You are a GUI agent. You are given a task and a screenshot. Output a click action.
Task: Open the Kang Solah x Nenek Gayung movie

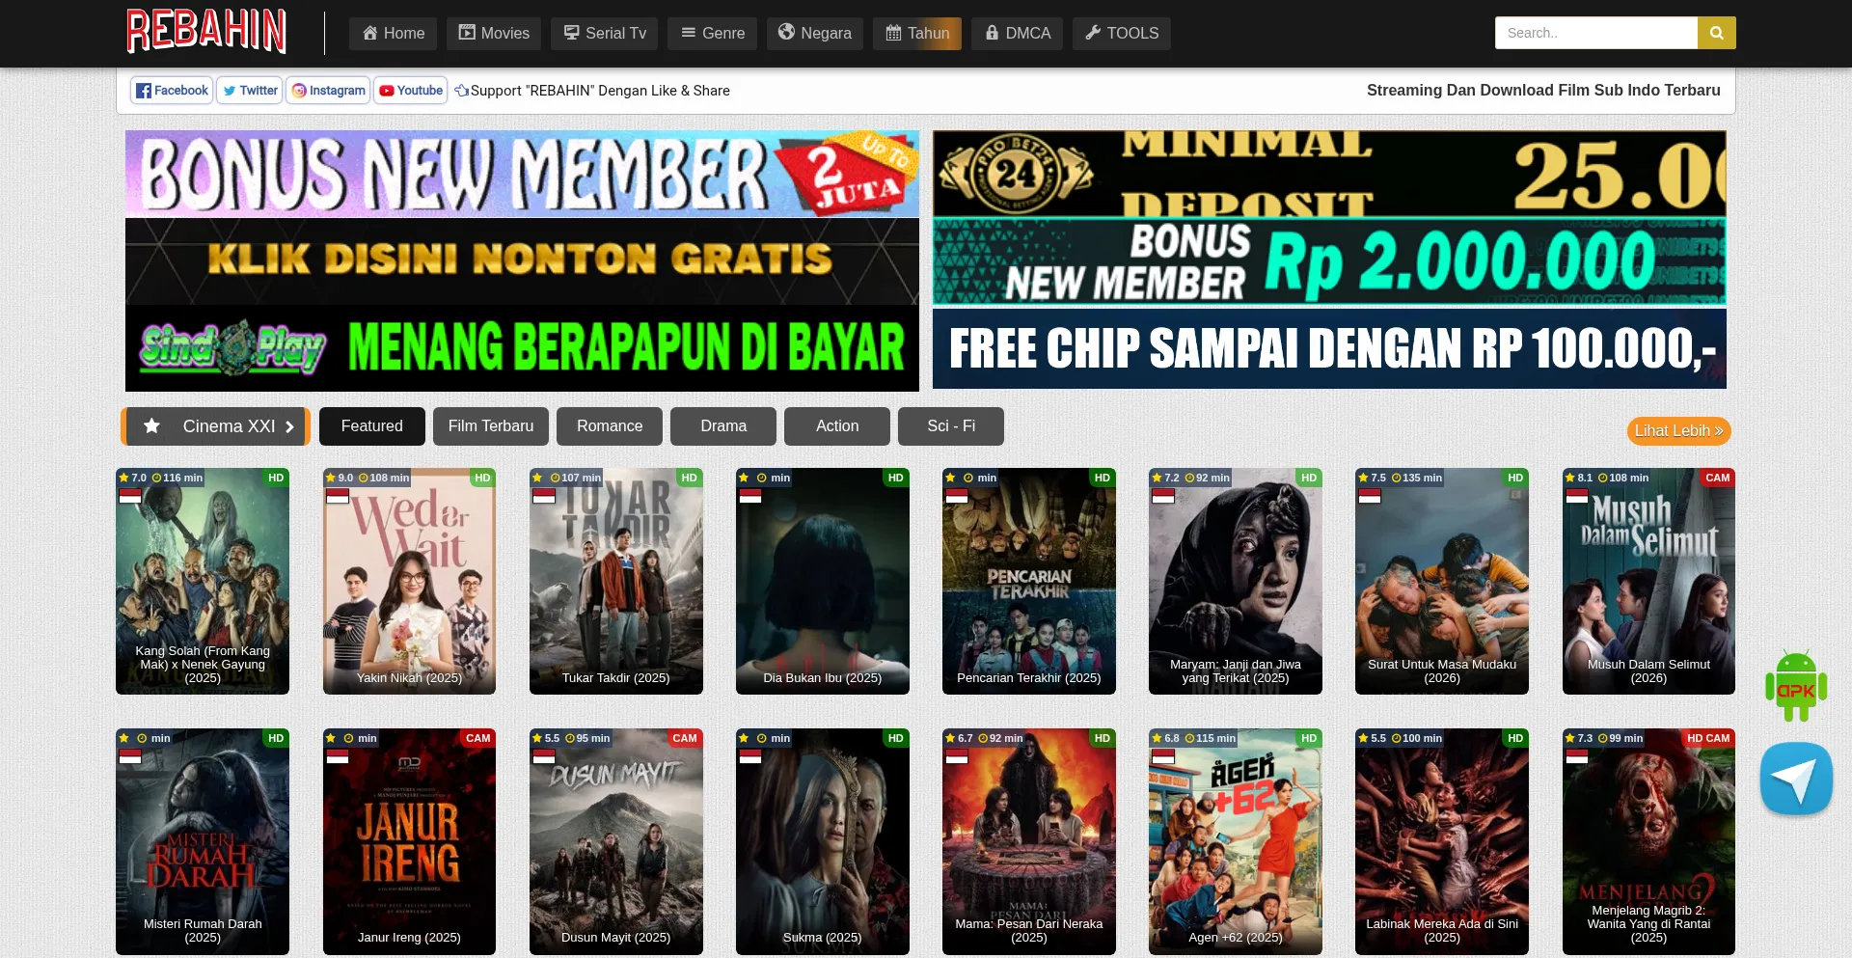(203, 581)
